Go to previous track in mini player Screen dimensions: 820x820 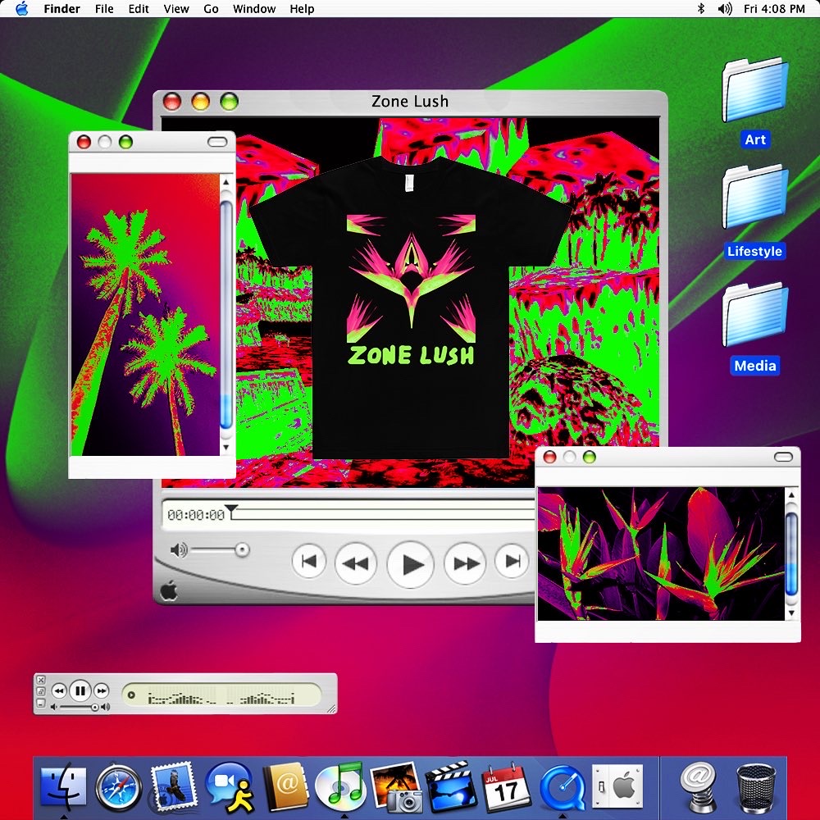tap(59, 690)
